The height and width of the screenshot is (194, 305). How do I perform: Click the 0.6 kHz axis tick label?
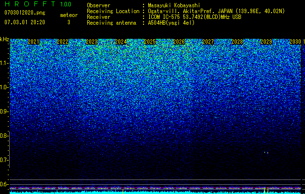[x=3, y=184]
